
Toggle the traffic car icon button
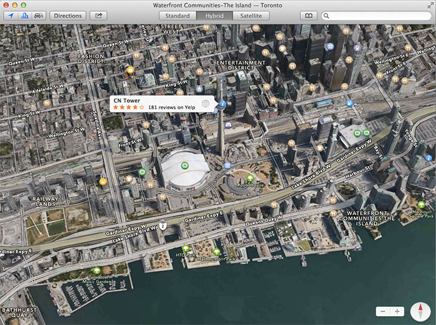pos(38,16)
